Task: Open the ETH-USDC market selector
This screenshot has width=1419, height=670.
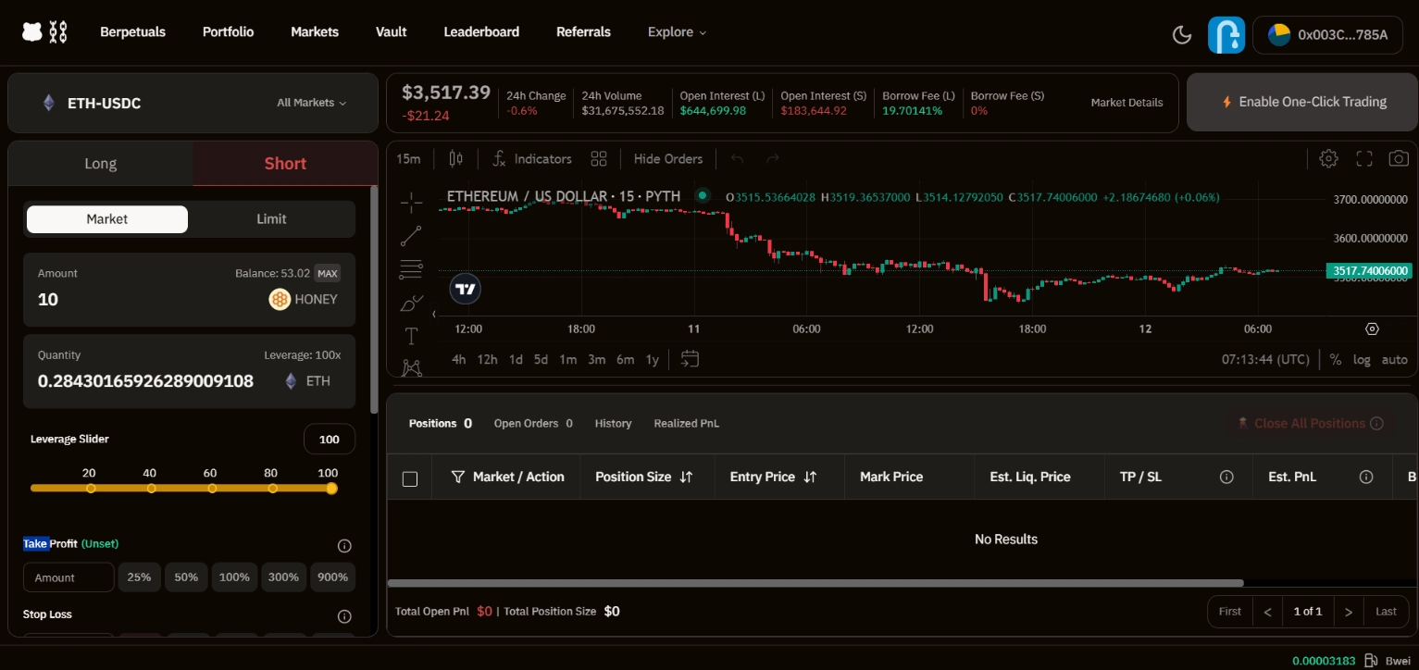Action: [91, 103]
